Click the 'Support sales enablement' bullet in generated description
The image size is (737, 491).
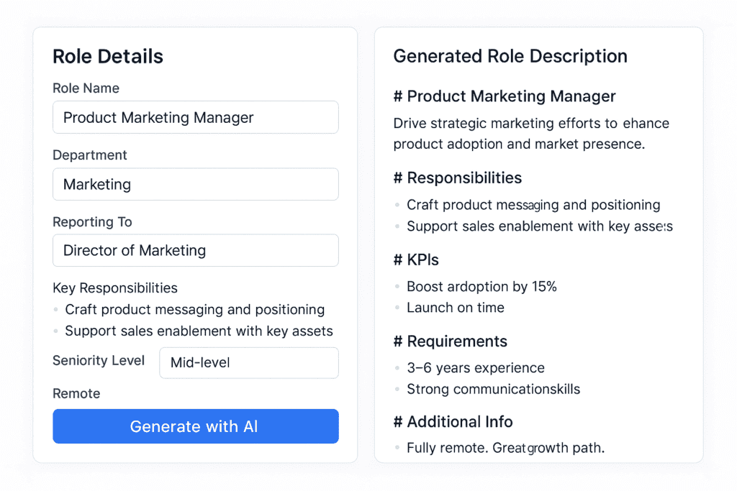540,226
